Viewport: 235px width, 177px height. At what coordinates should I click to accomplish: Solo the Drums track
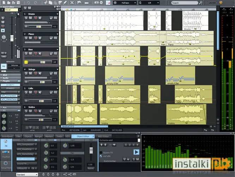26,18
